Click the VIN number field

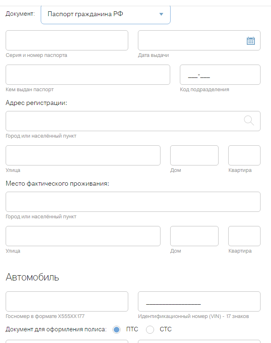[199, 301]
